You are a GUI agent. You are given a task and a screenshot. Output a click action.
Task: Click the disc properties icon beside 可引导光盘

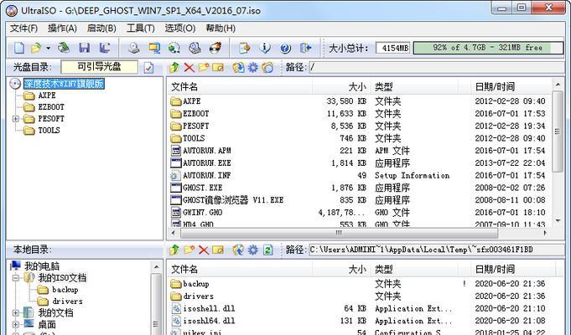[148, 68]
